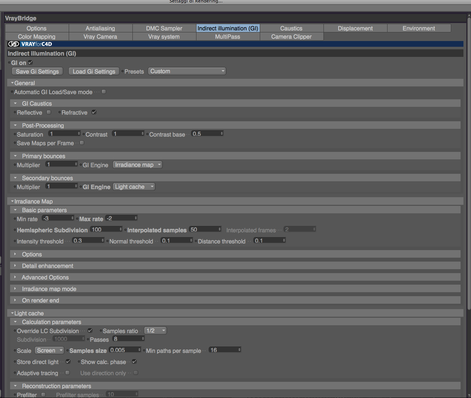Collapse the Reconstruction parameters section
Image resolution: width=471 pixels, height=398 pixels.
(15, 386)
